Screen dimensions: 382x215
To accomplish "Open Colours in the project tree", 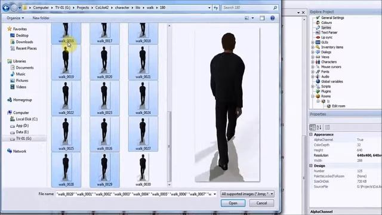I will (x=326, y=23).
